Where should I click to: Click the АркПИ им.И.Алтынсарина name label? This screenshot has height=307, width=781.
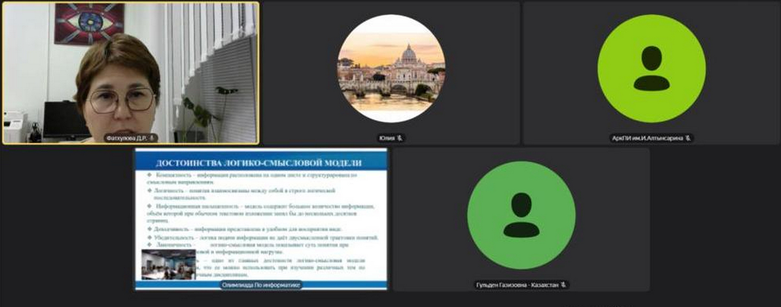tap(647, 138)
